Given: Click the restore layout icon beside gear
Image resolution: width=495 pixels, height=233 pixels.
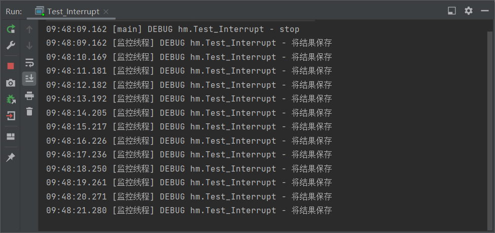Looking at the screenshot, I should (452, 11).
